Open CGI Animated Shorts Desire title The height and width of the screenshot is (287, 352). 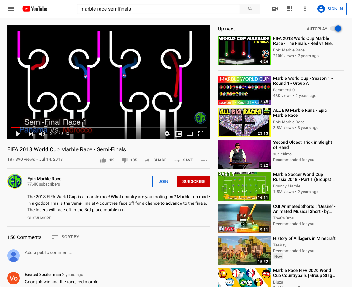point(304,209)
